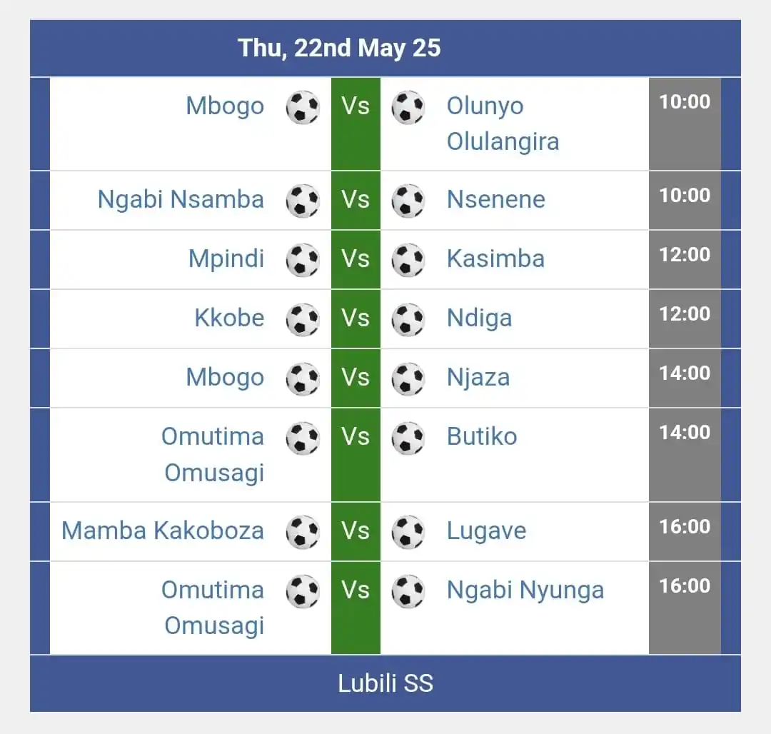Select the Njaza team name
The image size is (771, 734).
point(478,378)
